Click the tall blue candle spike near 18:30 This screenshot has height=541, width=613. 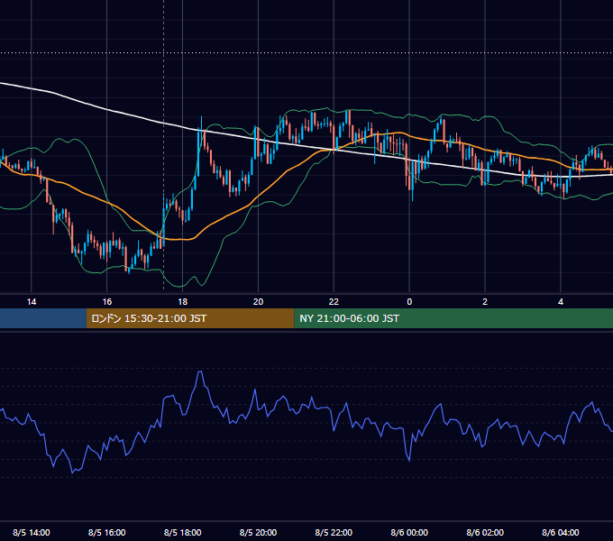(198, 152)
